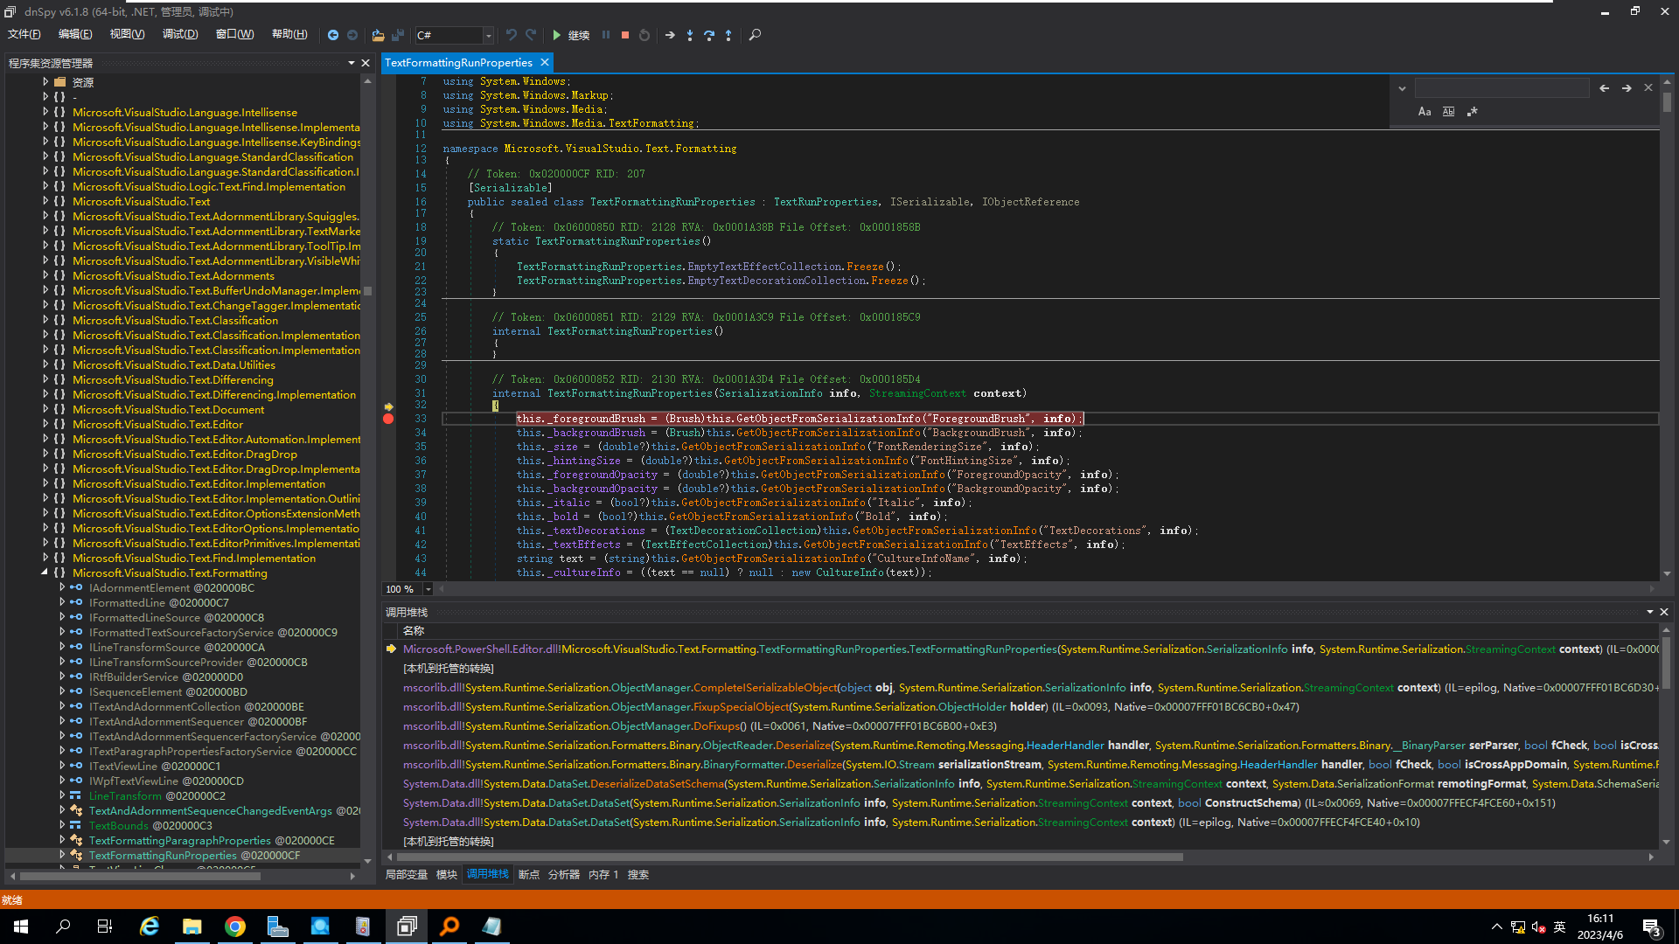Screen dimensions: 1679x944
Task: Toggle Match Case in the find bar
Action: pyautogui.click(x=1425, y=112)
